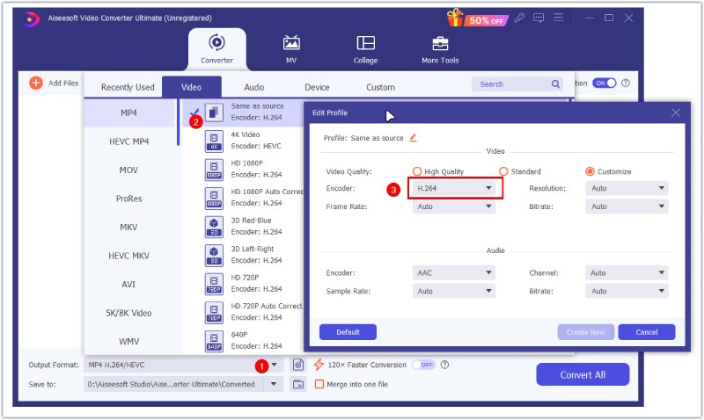Image resolution: width=704 pixels, height=420 pixels.
Task: Click the 640P preset icon
Action: click(x=214, y=341)
